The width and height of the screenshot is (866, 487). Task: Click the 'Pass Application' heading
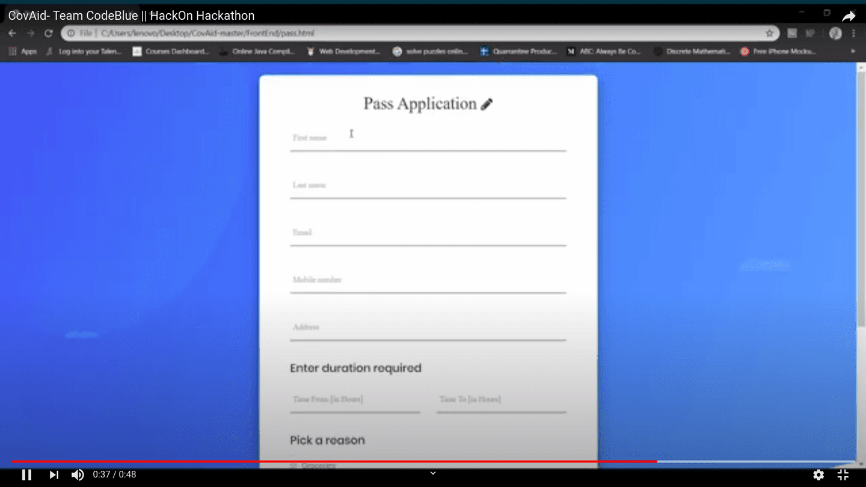[420, 104]
